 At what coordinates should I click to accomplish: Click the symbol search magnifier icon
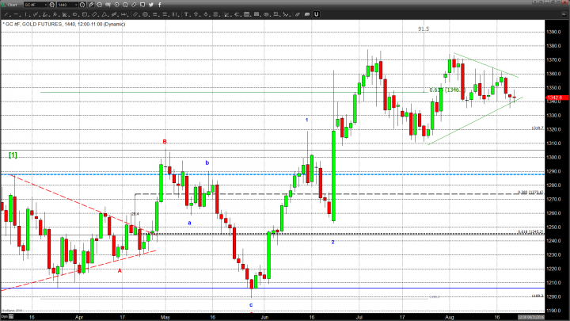click(52, 5)
